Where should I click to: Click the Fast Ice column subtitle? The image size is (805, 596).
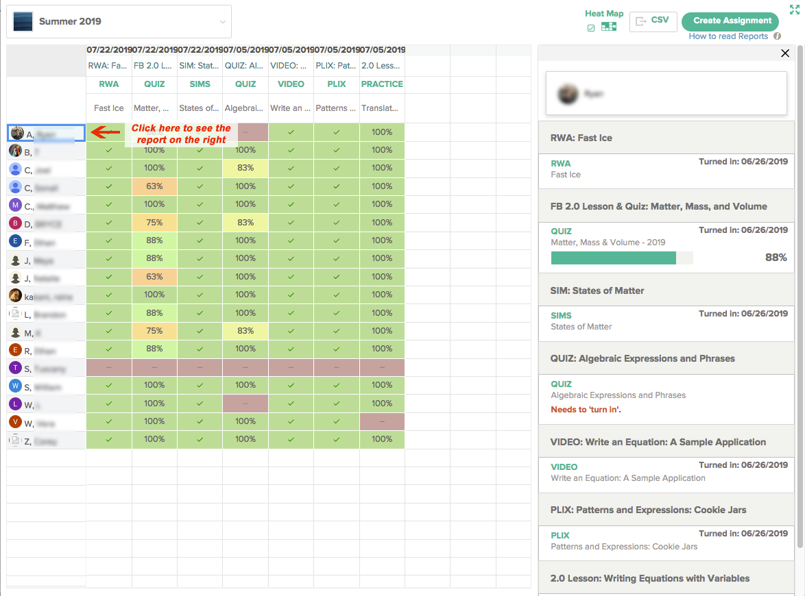[x=109, y=108]
